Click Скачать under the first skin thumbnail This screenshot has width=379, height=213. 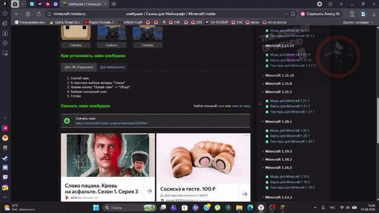[76, 45]
